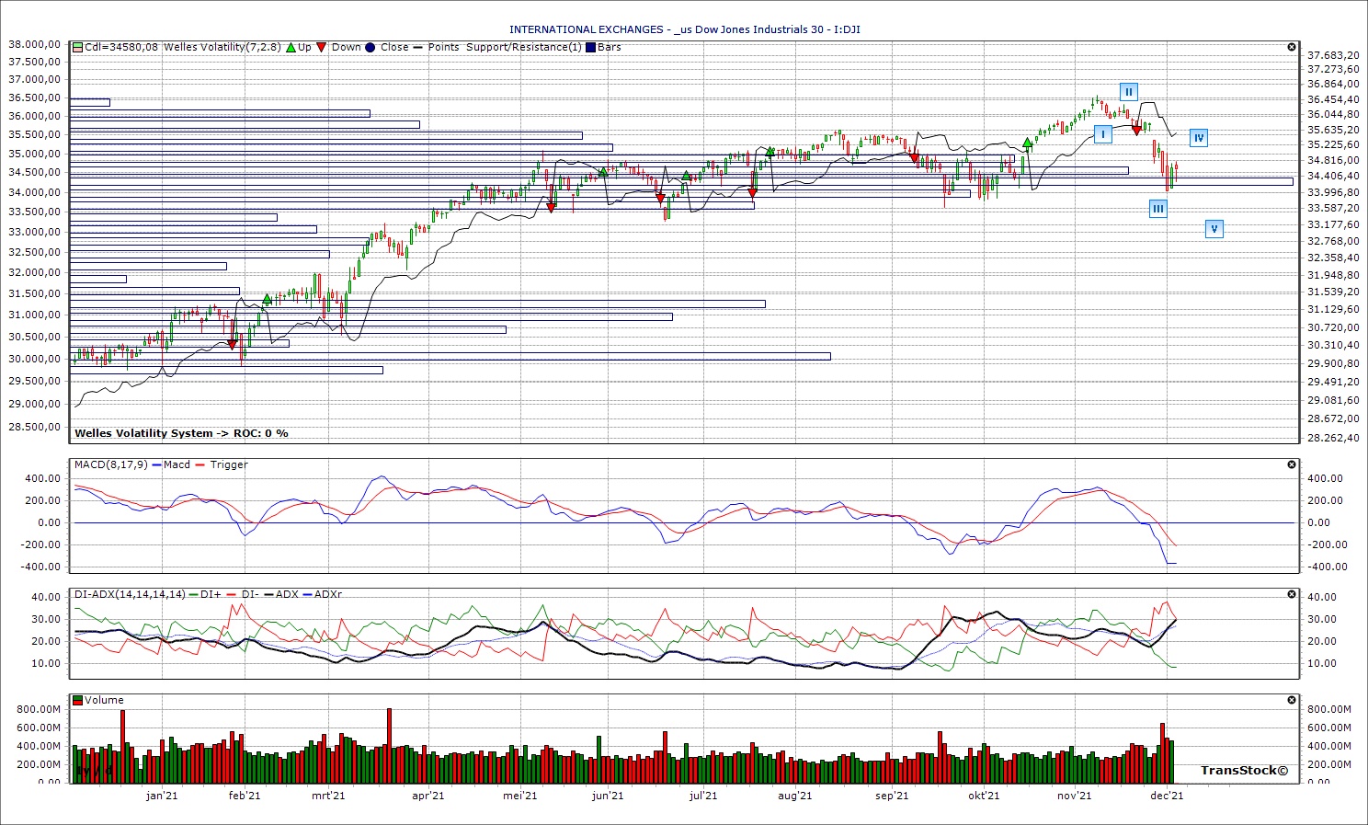The height and width of the screenshot is (825, 1368).
Task: Click the Down signal marker in mid May
Action: pyautogui.click(x=551, y=208)
